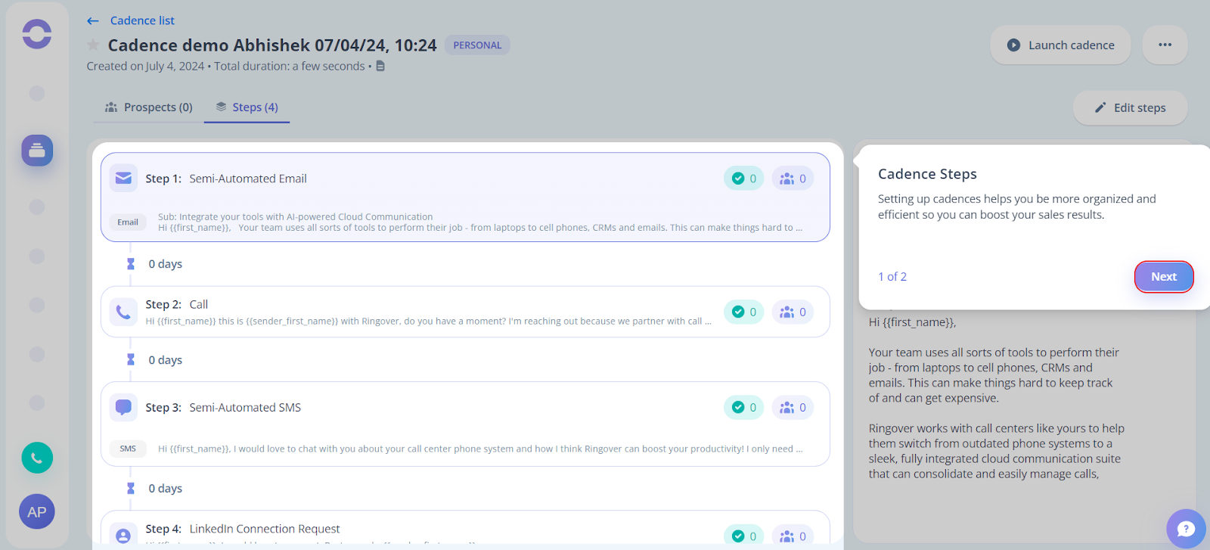
Task: Click the 'Cadence Steps' tooltip heading
Action: [x=927, y=174]
